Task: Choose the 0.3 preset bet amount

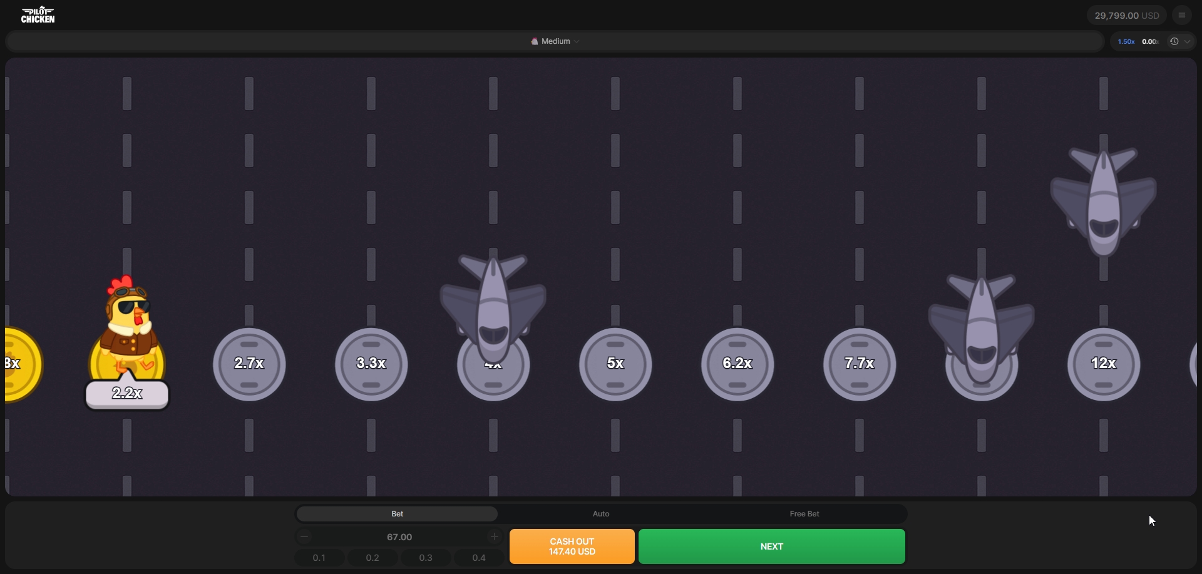Action: click(x=426, y=558)
